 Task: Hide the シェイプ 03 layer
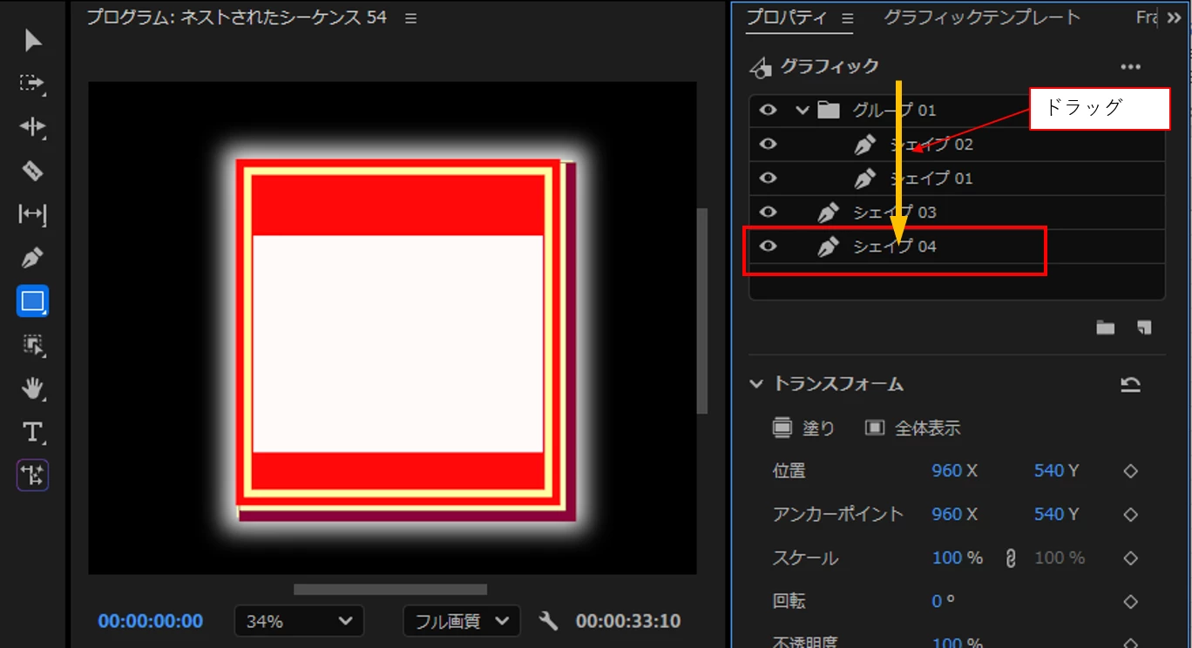768,212
